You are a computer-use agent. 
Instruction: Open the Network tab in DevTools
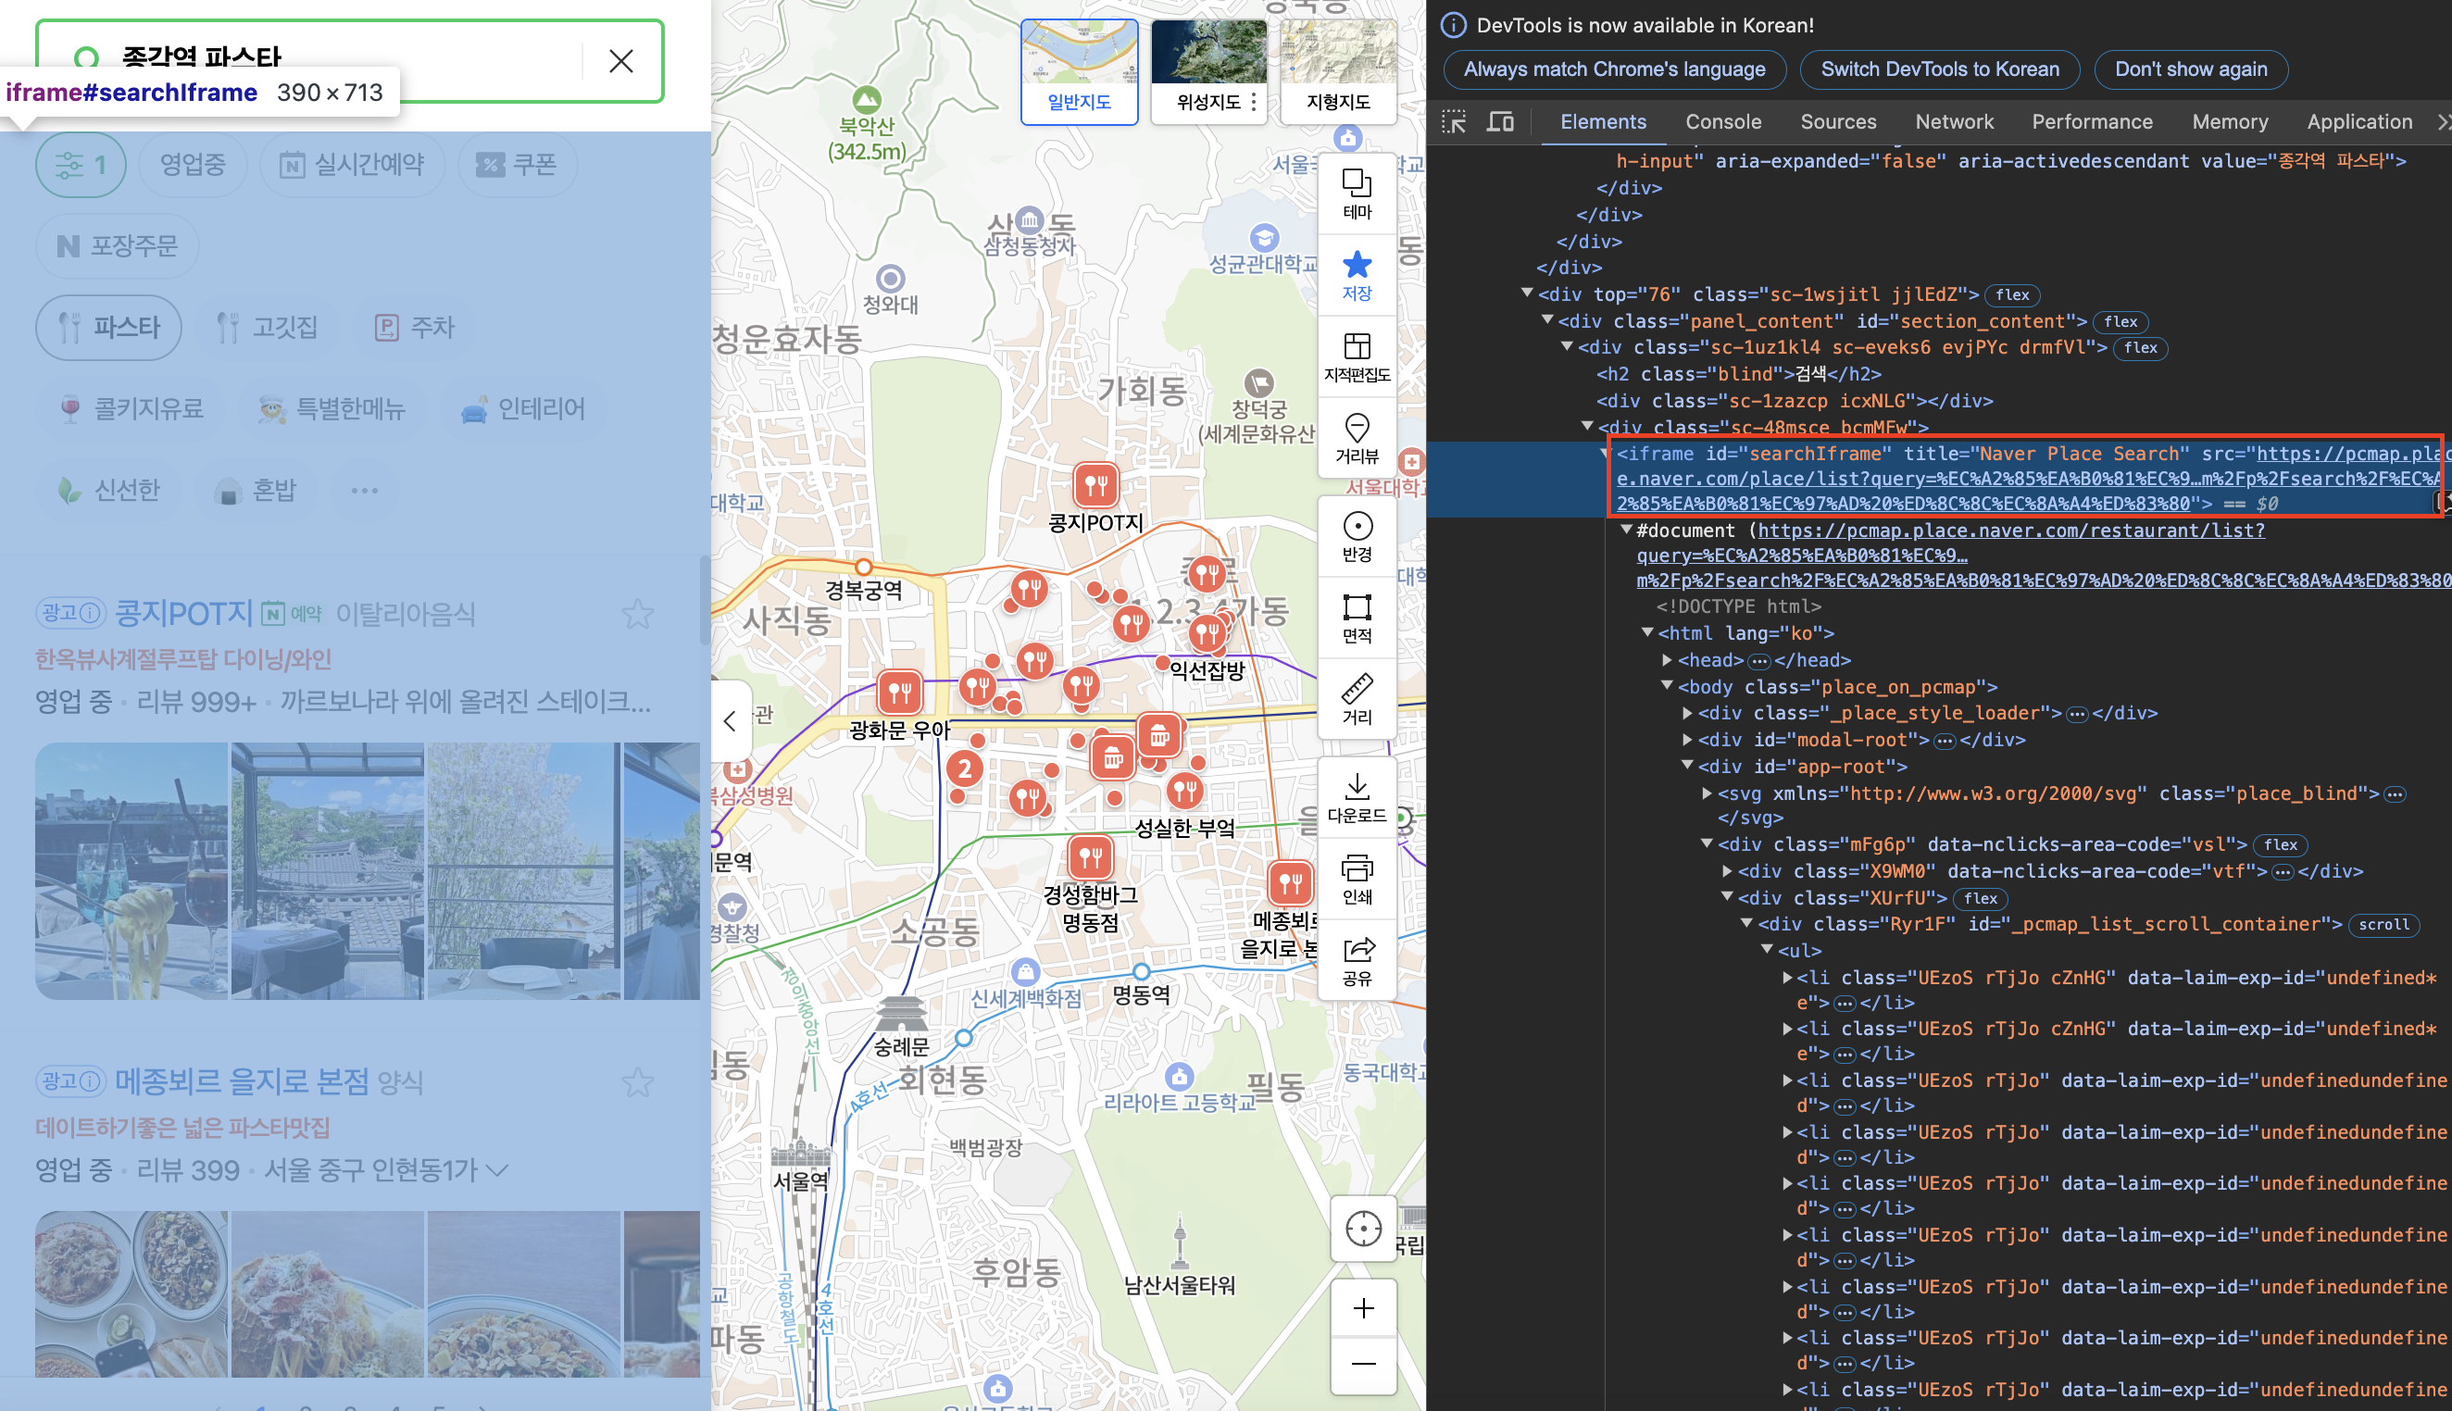coord(1953,122)
